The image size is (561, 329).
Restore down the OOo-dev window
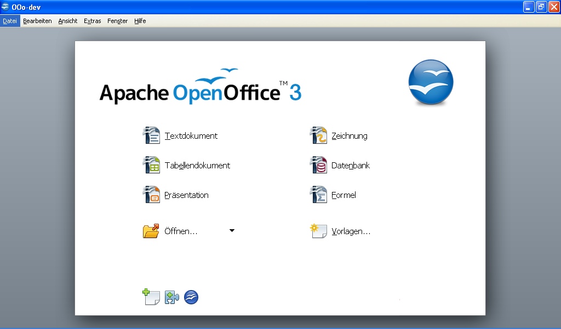coord(541,7)
